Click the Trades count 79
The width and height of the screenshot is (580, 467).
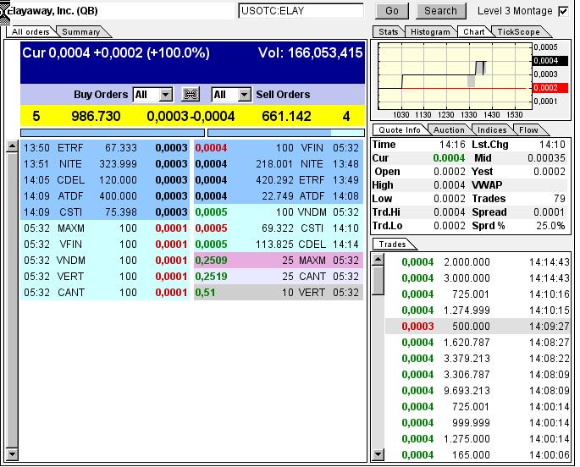tap(560, 199)
